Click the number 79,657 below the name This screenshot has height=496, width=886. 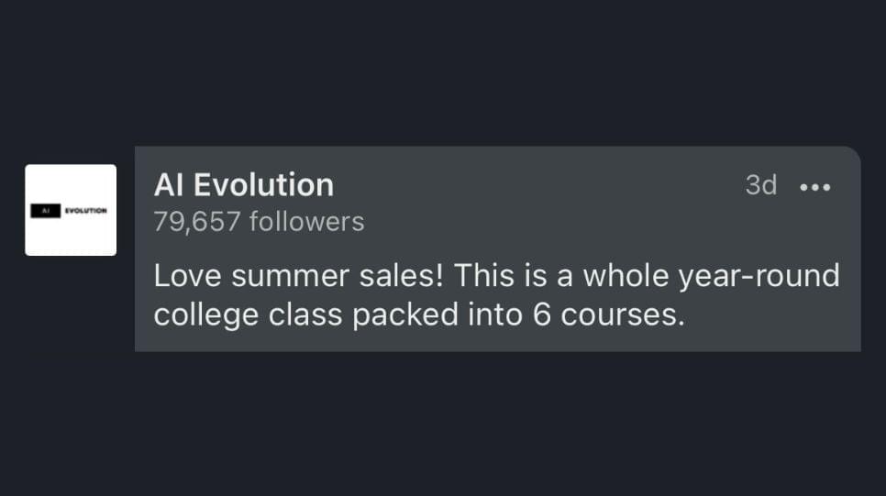pyautogui.click(x=197, y=222)
